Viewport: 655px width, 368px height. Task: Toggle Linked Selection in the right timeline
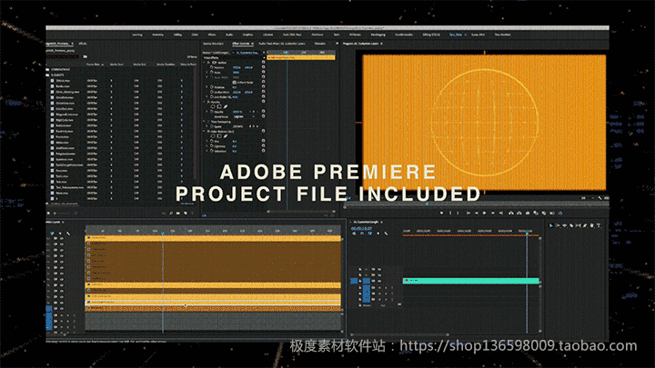point(369,234)
